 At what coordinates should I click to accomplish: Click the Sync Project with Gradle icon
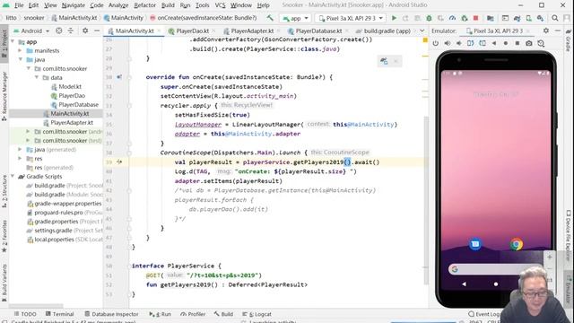click(x=517, y=18)
